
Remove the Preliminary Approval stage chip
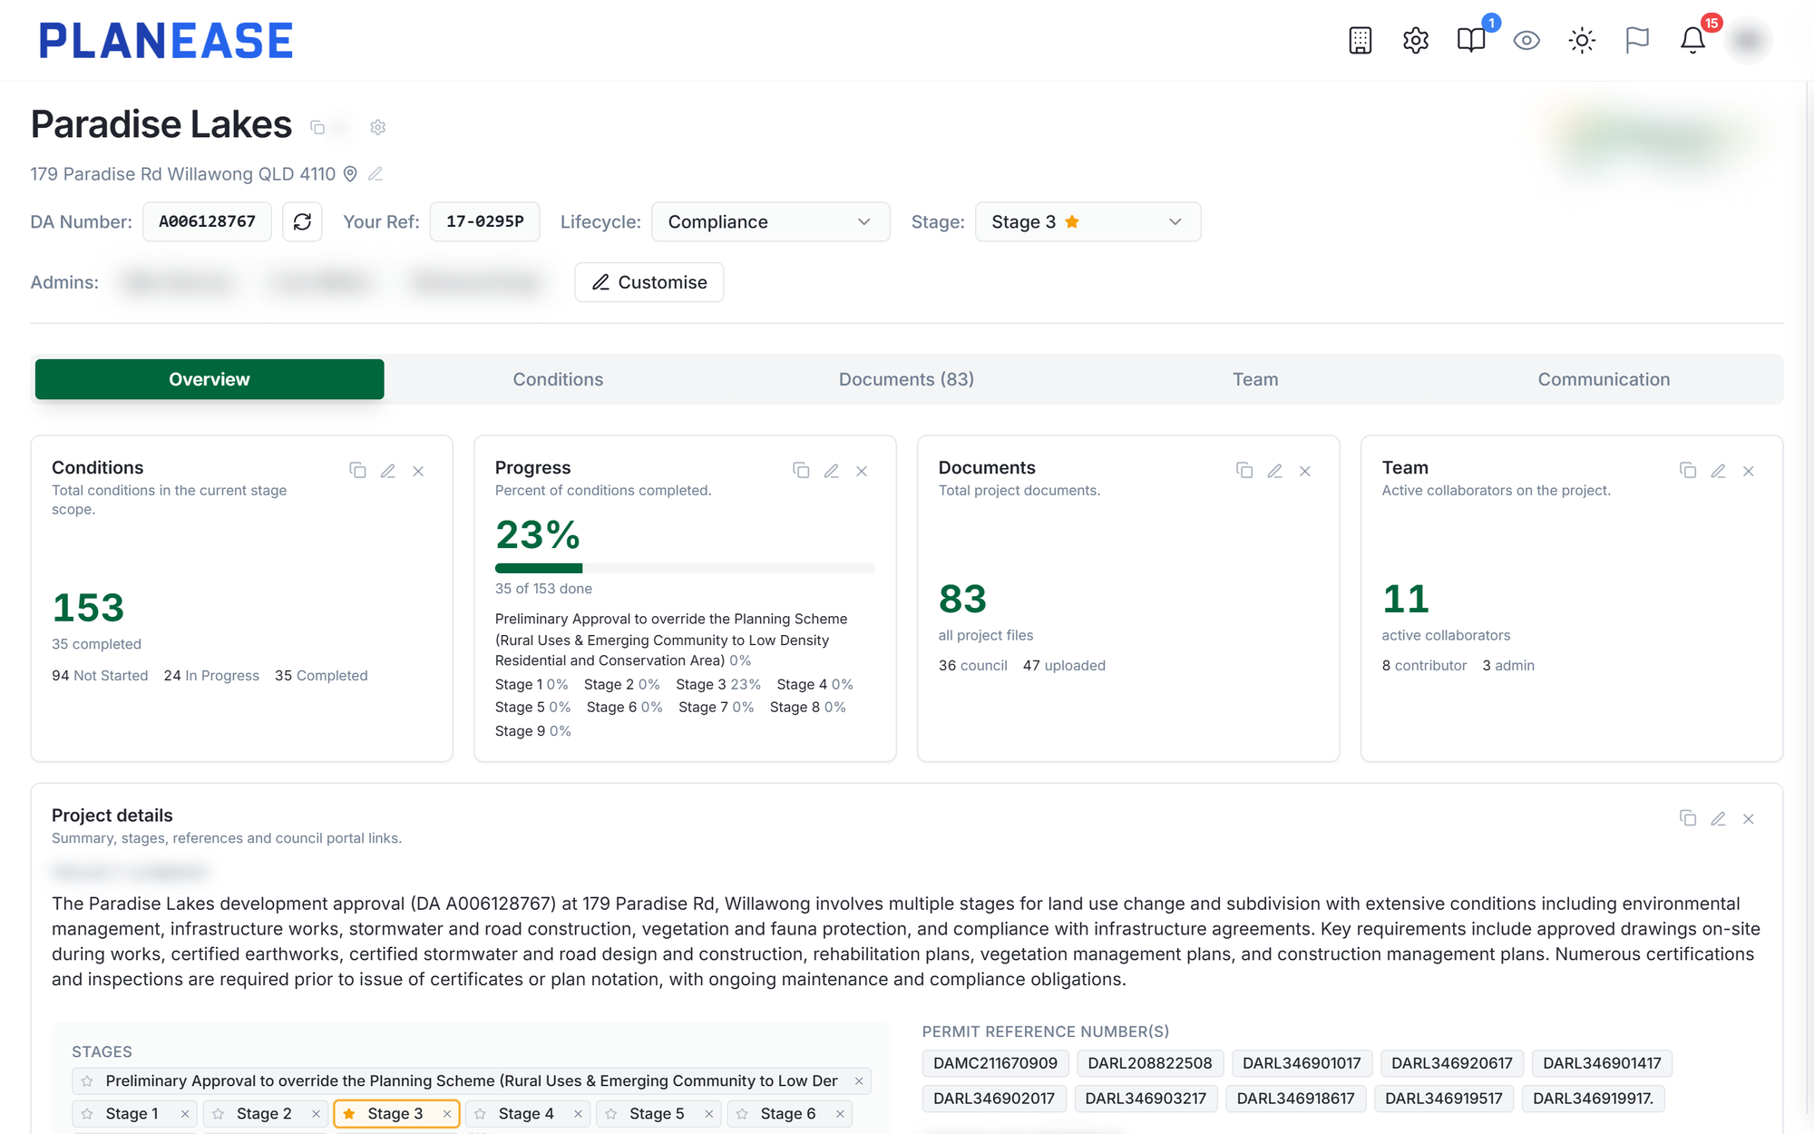859,1080
